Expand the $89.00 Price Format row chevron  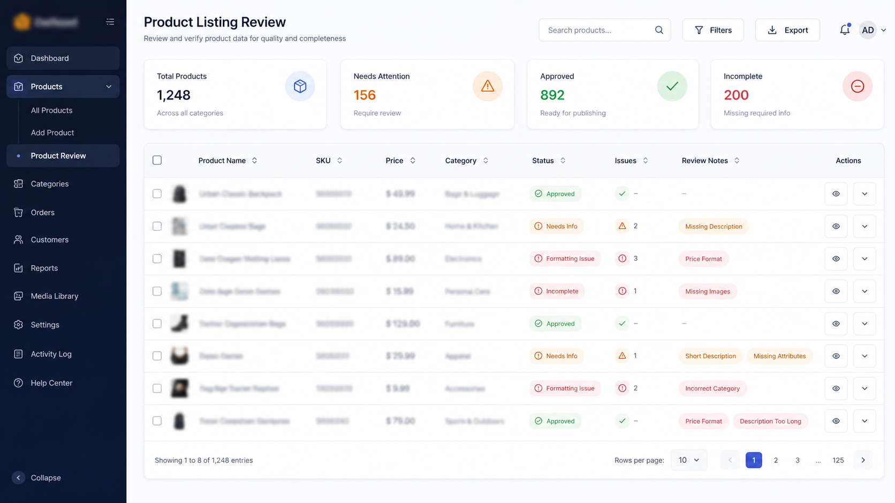point(864,259)
